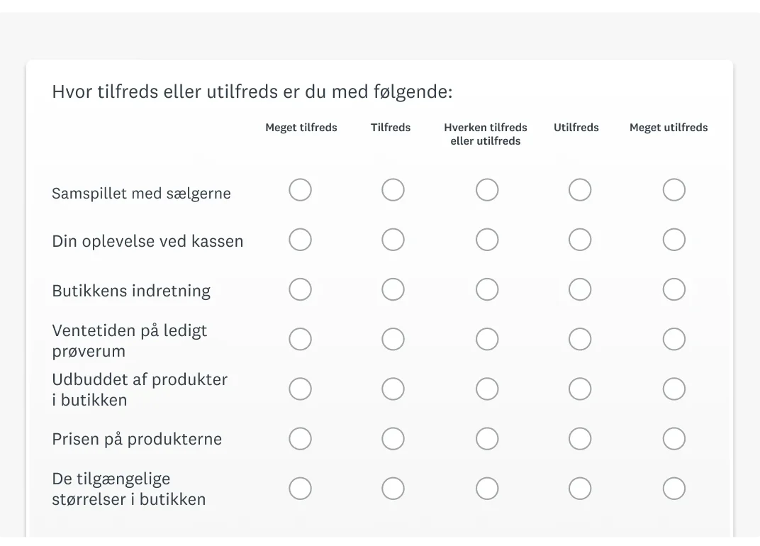Mark Meget utilfreds for Udbuddet af produkter
Image resolution: width=760 pixels, height=546 pixels.
tap(674, 389)
